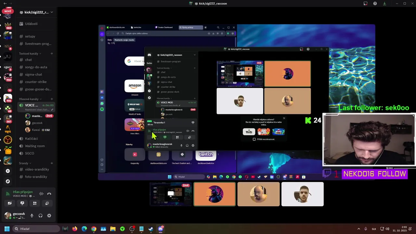Add a channel to the Srandy category
The image size is (416, 234).
click(x=52, y=163)
